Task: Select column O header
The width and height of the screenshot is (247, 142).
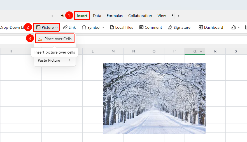Action: (x=154, y=51)
